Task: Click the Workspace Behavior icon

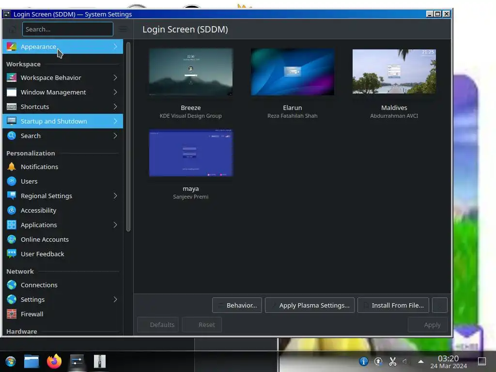Action: click(12, 77)
